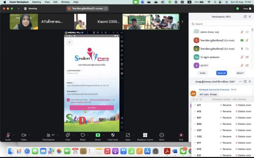254x158 pixels.
Task: Open the Apps icon
Action: pyautogui.click(x=128, y=135)
